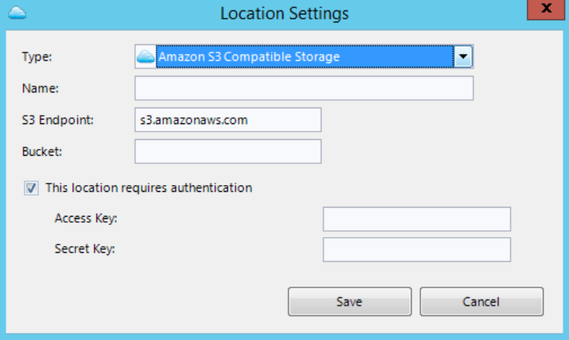Expand the Type dropdown arrow

click(x=464, y=56)
